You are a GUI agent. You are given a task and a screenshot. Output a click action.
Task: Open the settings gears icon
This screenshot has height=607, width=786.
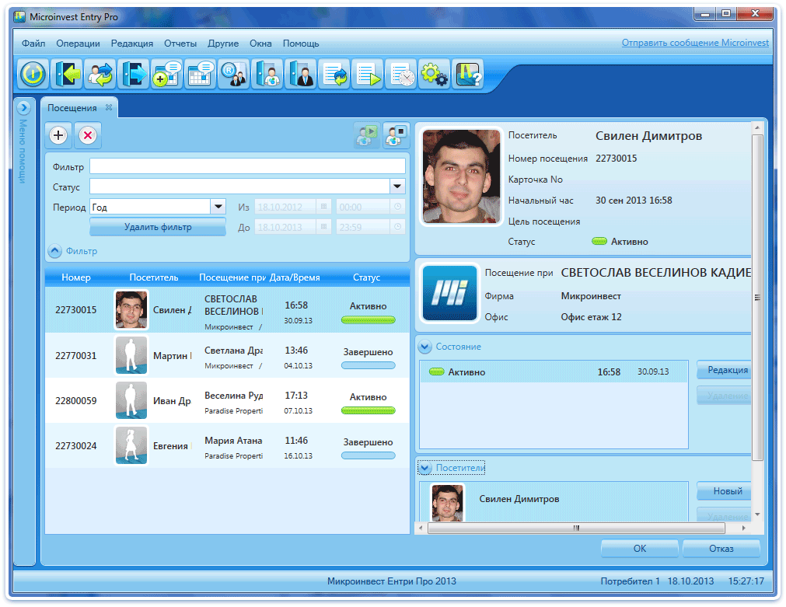[x=434, y=74]
